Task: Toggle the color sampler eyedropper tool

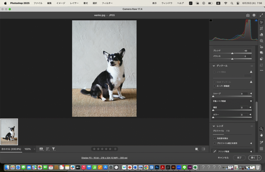Action: (x=261, y=142)
